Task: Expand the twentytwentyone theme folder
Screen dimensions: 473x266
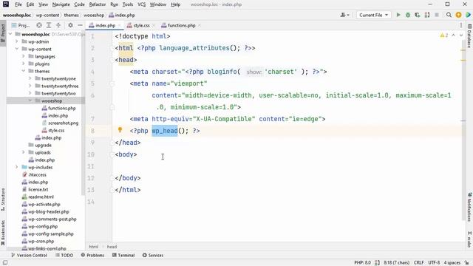Action: pos(30,78)
